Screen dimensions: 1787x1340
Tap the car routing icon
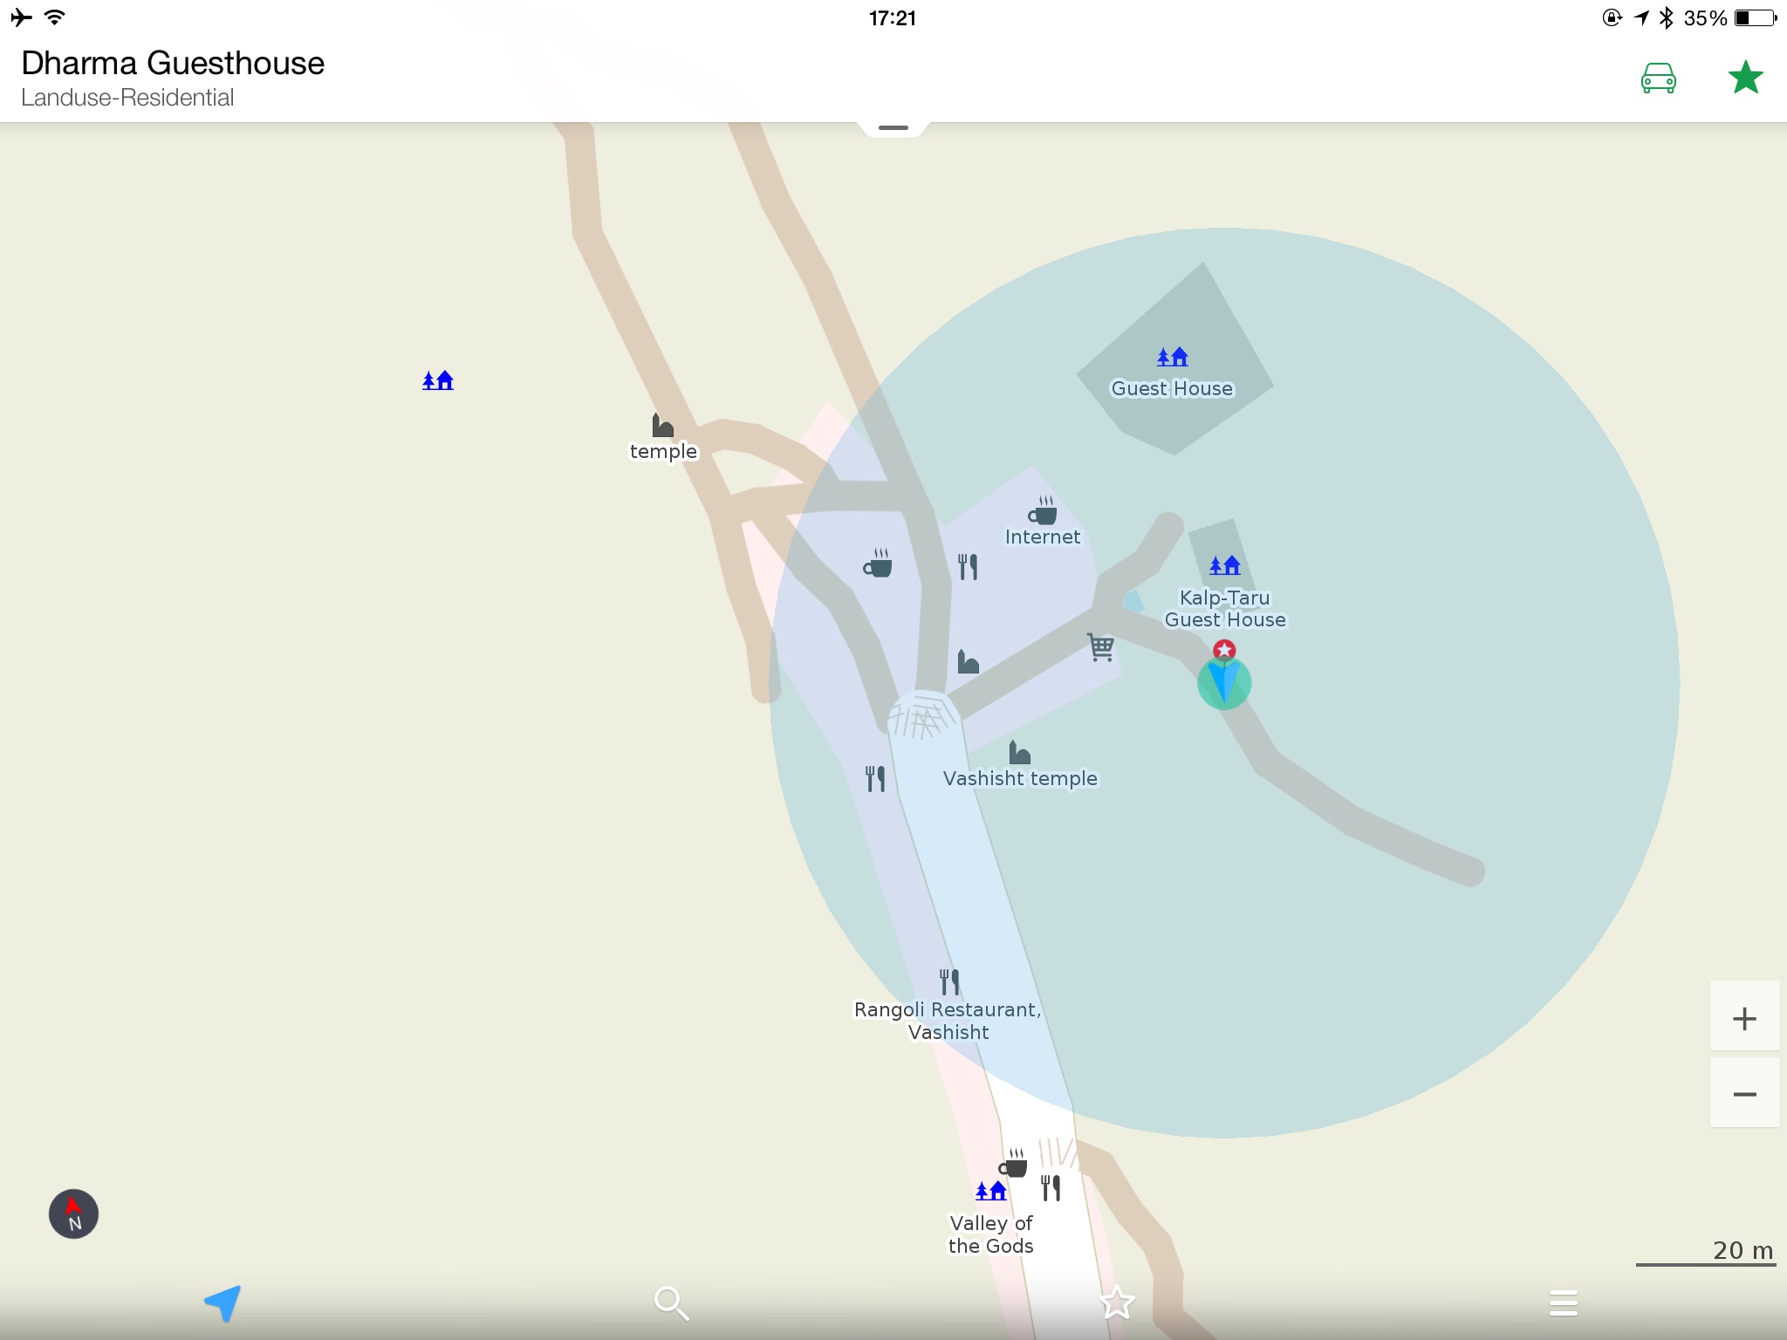[x=1658, y=79]
